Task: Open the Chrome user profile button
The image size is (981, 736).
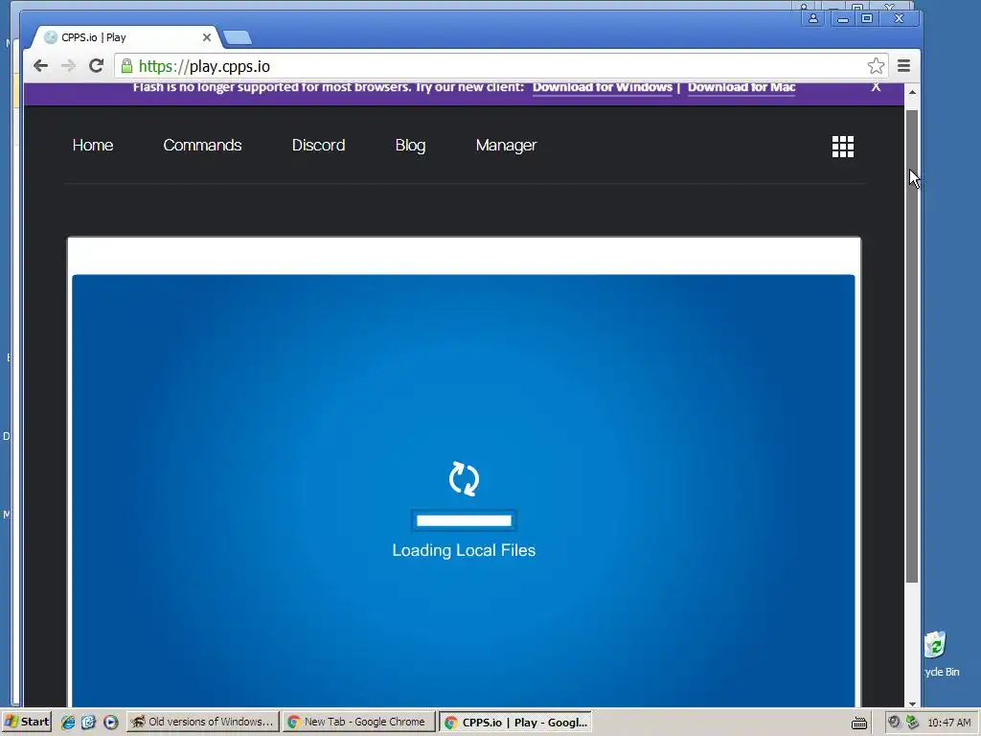Action: click(x=813, y=19)
